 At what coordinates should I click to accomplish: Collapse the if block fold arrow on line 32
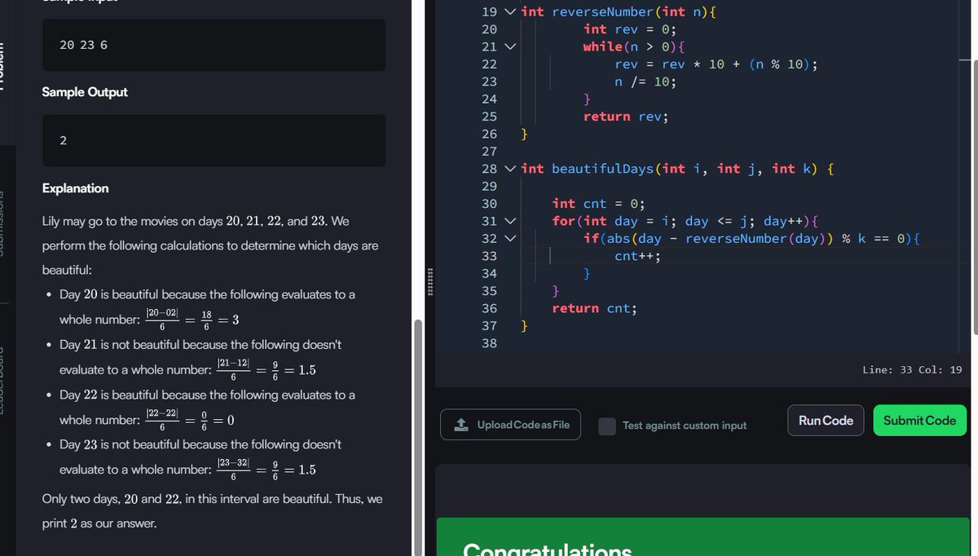coord(510,239)
